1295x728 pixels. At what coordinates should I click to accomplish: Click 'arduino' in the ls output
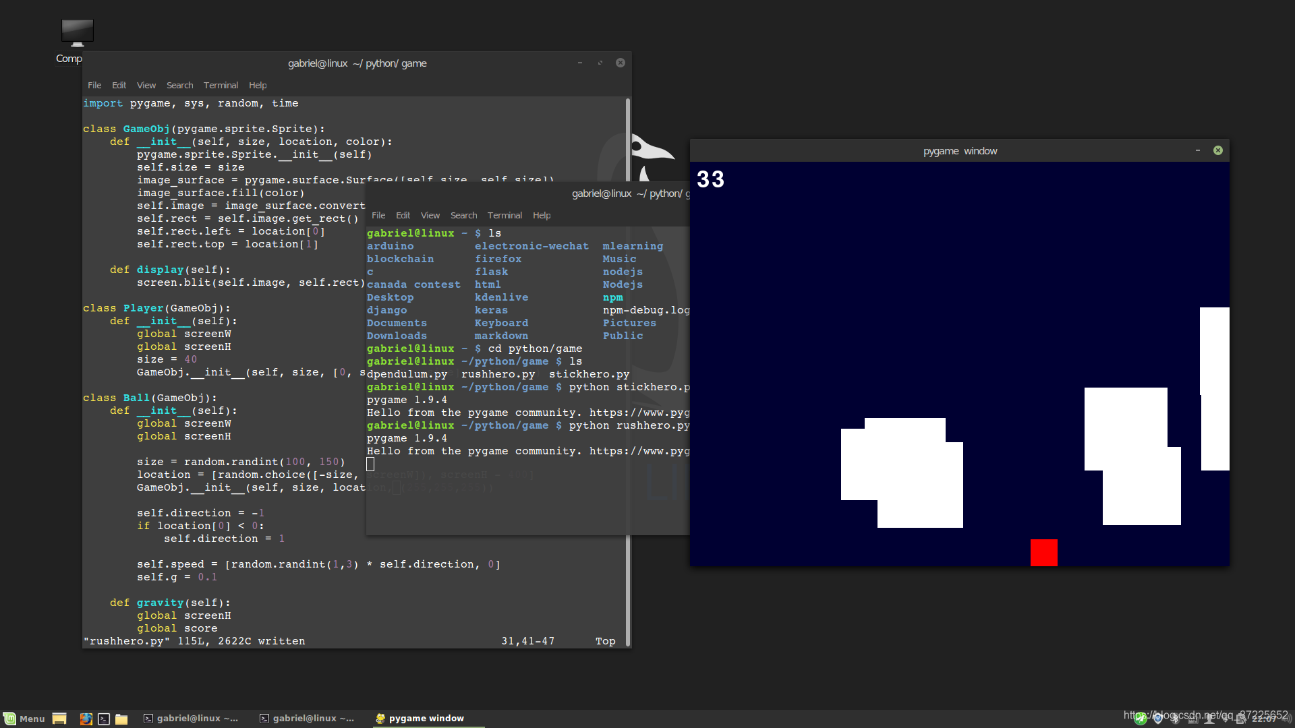(x=391, y=246)
